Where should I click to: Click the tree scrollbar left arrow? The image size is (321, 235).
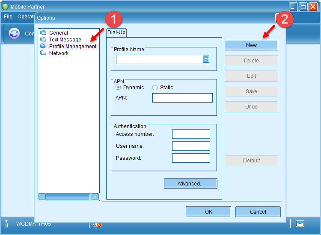pyautogui.click(x=42, y=197)
